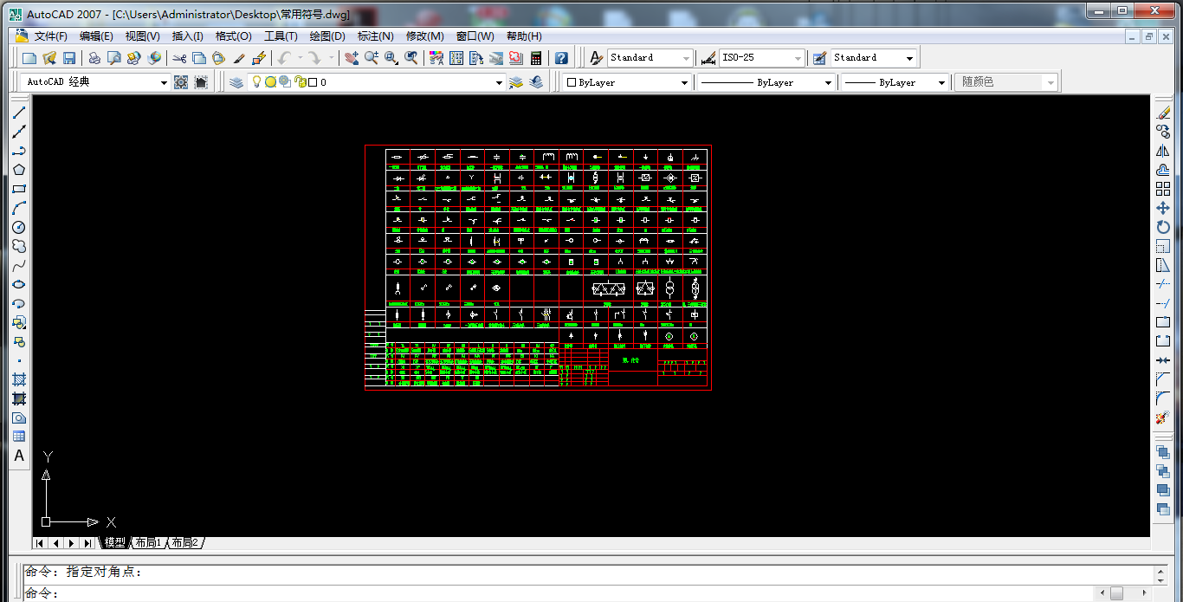Select the Polygon draw tool
Viewport: 1183px width, 602px height.
point(19,170)
